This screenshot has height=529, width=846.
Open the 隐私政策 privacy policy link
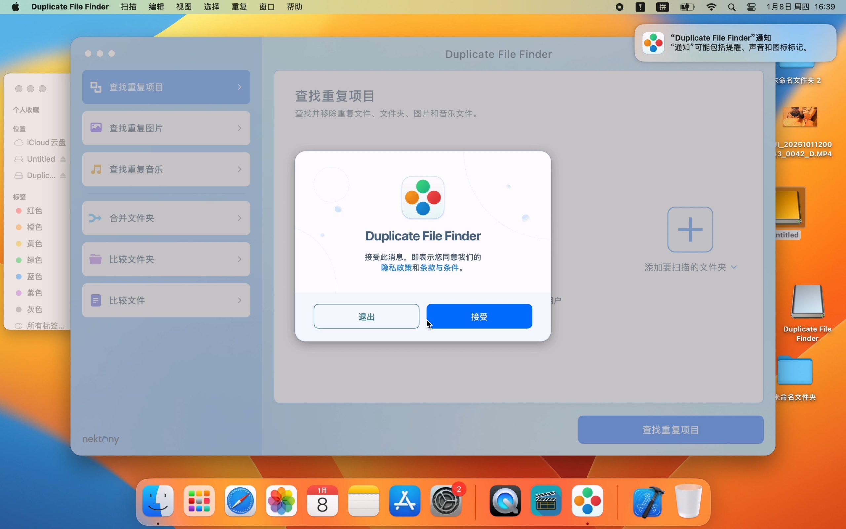[x=396, y=268]
